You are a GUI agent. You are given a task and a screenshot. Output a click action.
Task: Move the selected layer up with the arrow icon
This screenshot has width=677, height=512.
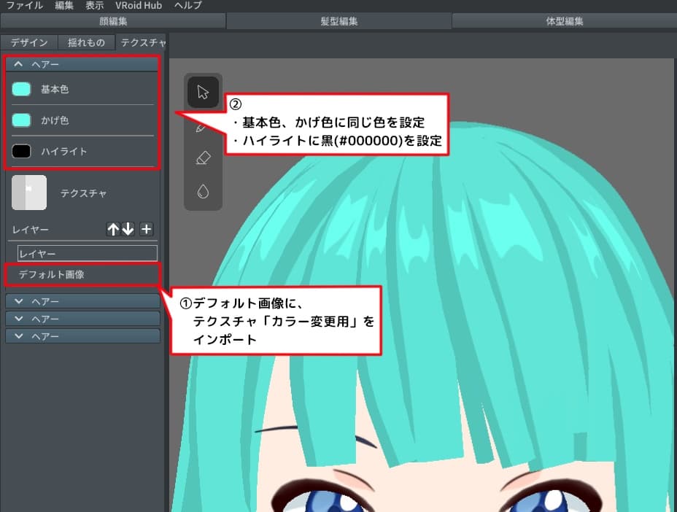pyautogui.click(x=113, y=229)
